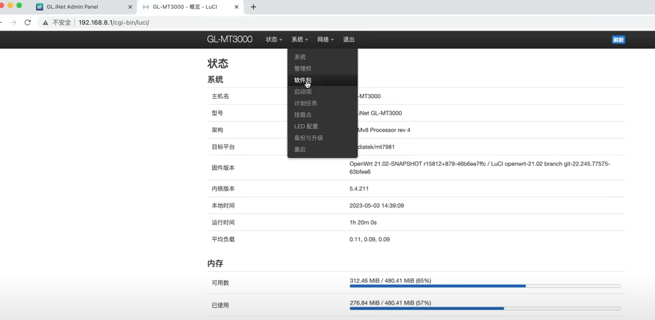
Task: Switch to GL.iNet Admin Panel tab
Action: pyautogui.click(x=85, y=7)
